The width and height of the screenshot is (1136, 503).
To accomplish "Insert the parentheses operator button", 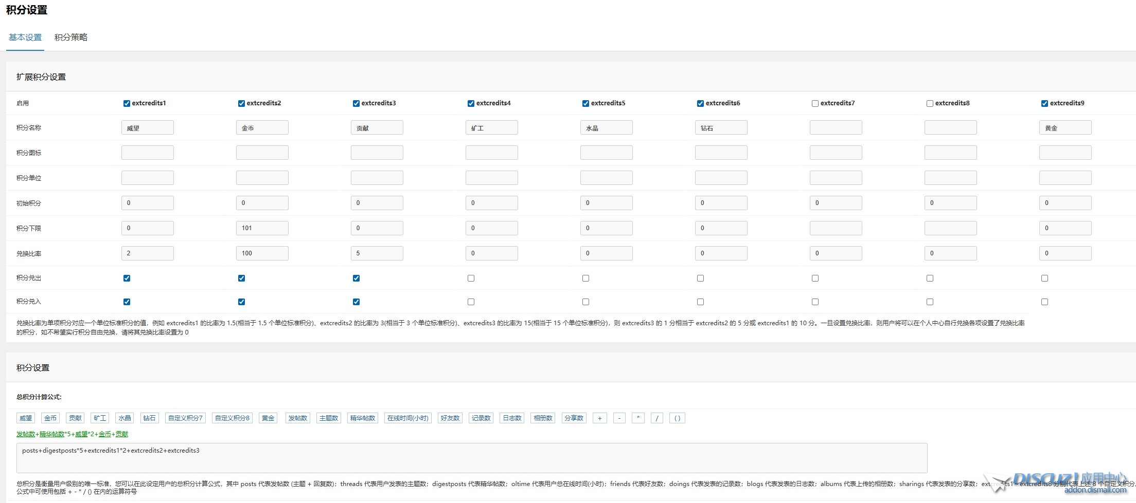I will (677, 418).
